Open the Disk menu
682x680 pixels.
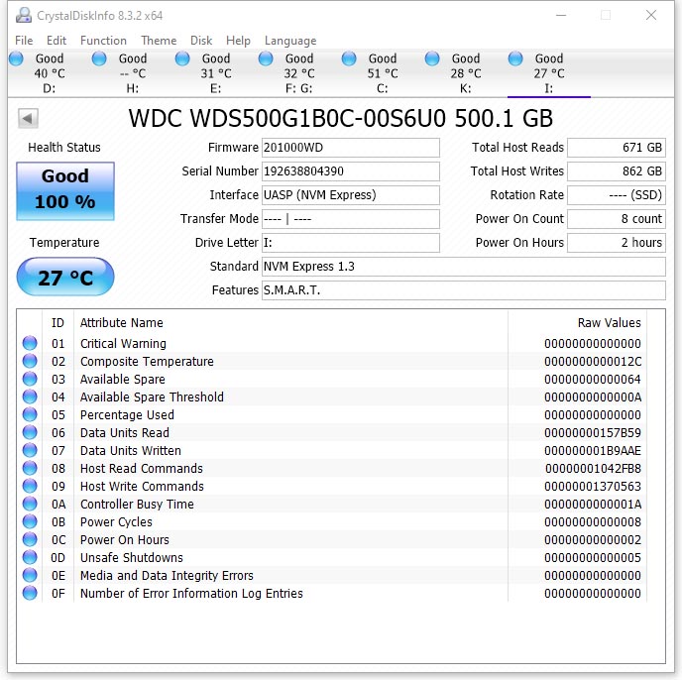pyautogui.click(x=201, y=41)
